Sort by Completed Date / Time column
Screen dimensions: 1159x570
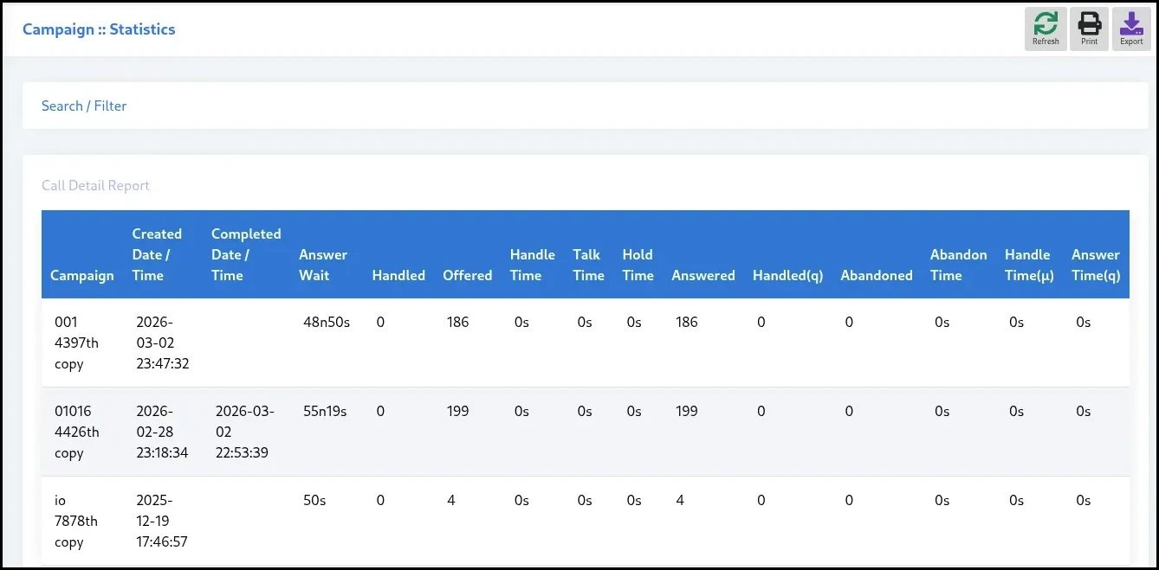(246, 254)
